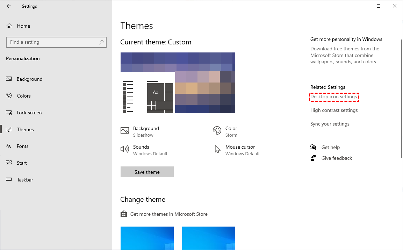Open Background personalization page

[29, 79]
